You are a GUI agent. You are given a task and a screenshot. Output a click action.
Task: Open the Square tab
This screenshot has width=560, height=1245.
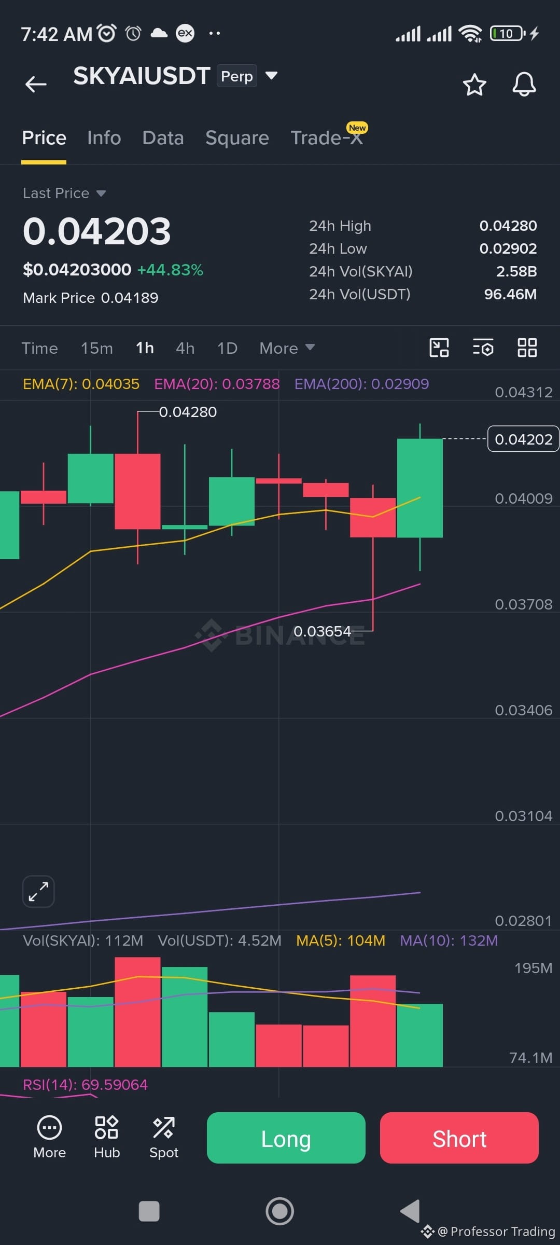[x=237, y=138]
